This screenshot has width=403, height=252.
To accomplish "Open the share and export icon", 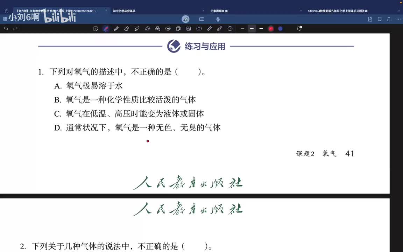I will 389,19.
